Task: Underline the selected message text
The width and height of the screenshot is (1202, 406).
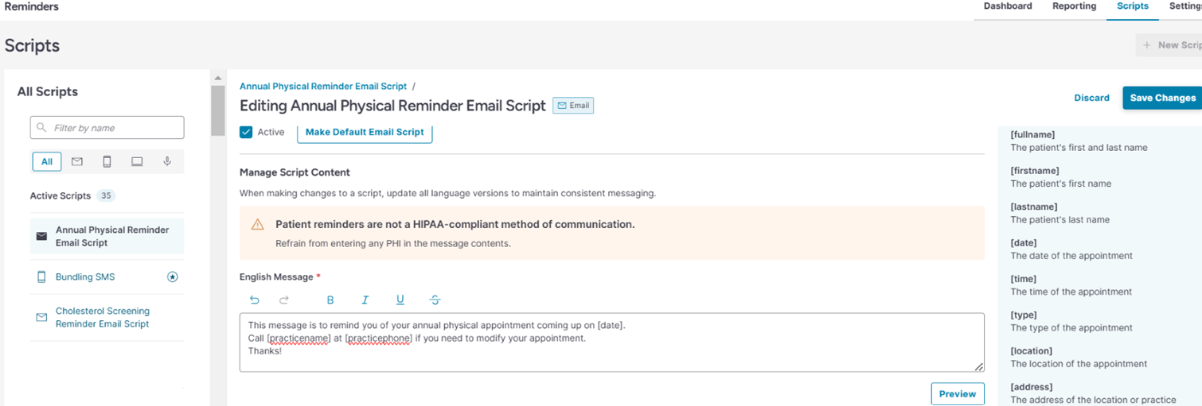Action: [400, 300]
